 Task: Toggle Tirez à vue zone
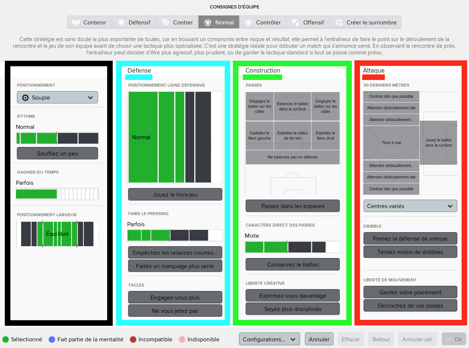tap(391, 143)
